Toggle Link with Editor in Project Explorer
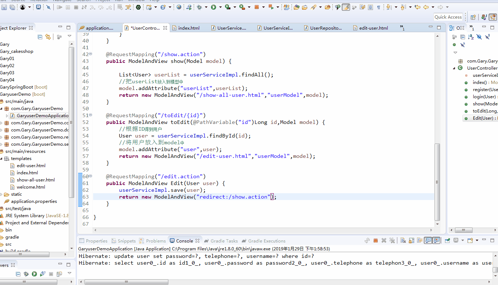 (x=48, y=37)
